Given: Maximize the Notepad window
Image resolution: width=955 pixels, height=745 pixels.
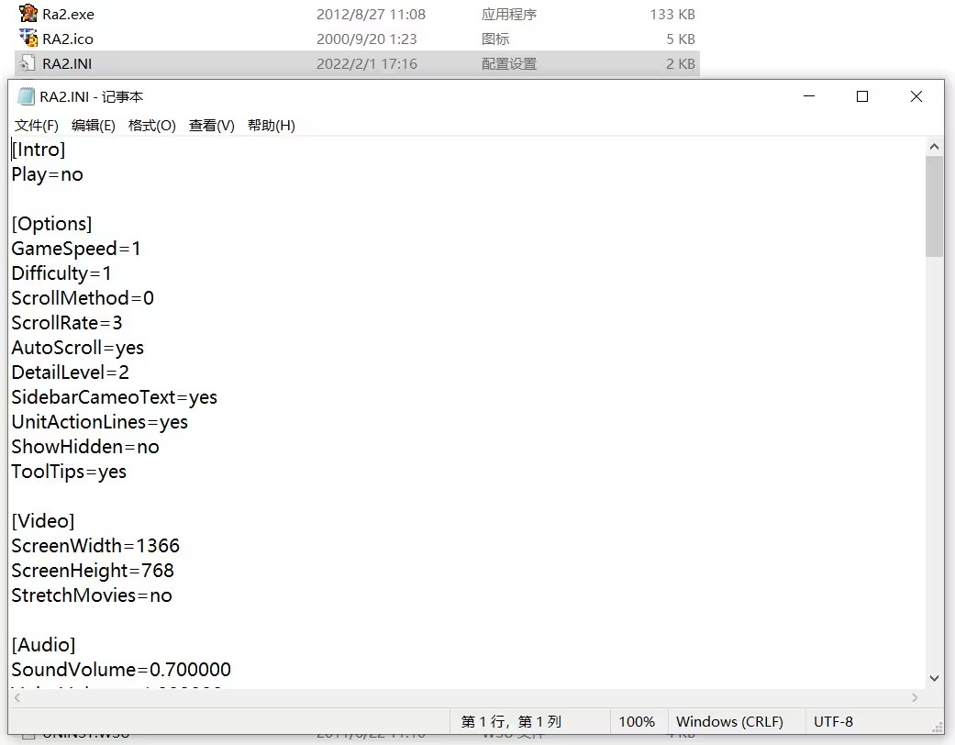Looking at the screenshot, I should coord(862,96).
